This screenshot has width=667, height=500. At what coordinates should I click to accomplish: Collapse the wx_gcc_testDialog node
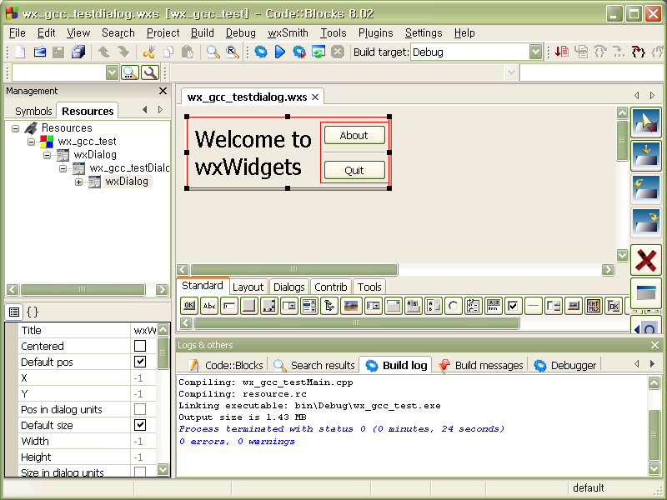coord(63,168)
